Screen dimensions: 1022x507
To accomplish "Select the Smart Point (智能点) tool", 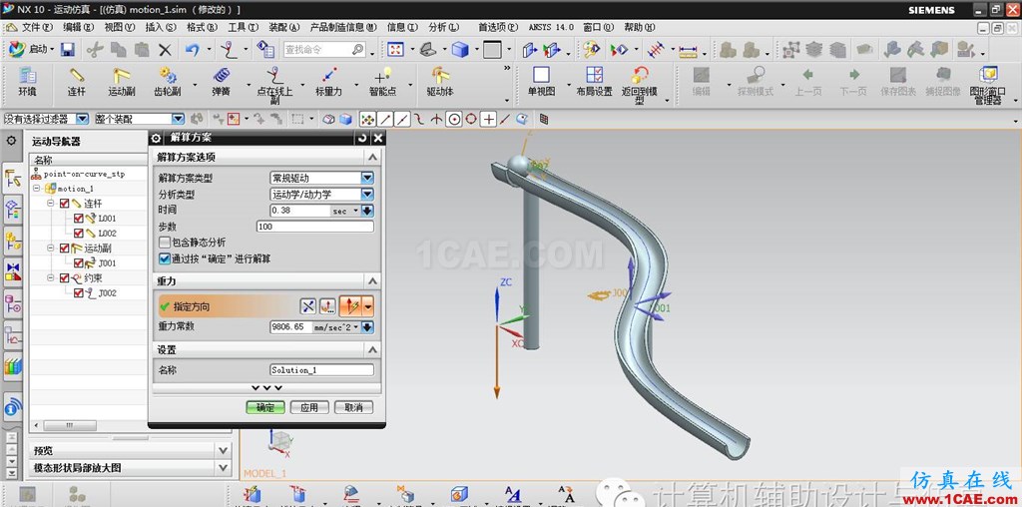I will coord(382,82).
